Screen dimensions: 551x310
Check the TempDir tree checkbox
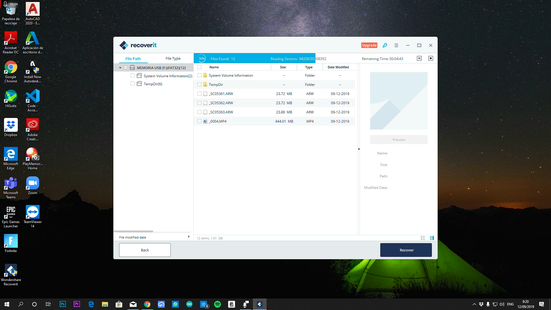tap(132, 84)
